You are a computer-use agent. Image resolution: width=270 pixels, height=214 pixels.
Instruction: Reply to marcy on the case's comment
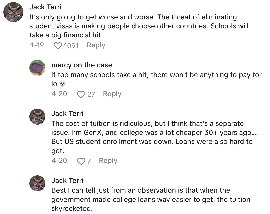tap(112, 94)
